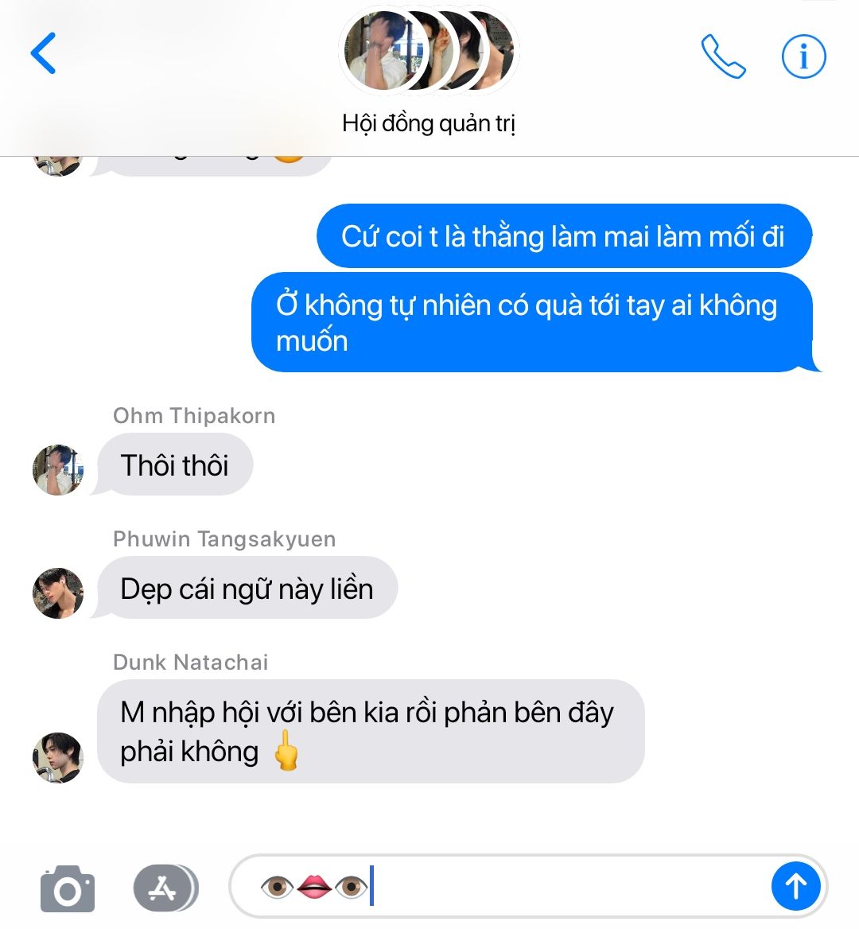Open group name Hội đồng quản trị

429,123
